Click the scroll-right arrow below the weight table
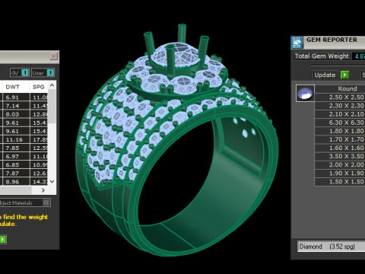This screenshot has width=365, height=274. coord(43,190)
